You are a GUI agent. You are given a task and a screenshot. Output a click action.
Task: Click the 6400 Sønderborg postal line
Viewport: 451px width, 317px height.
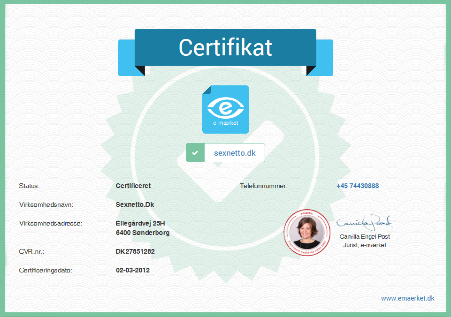[143, 233]
